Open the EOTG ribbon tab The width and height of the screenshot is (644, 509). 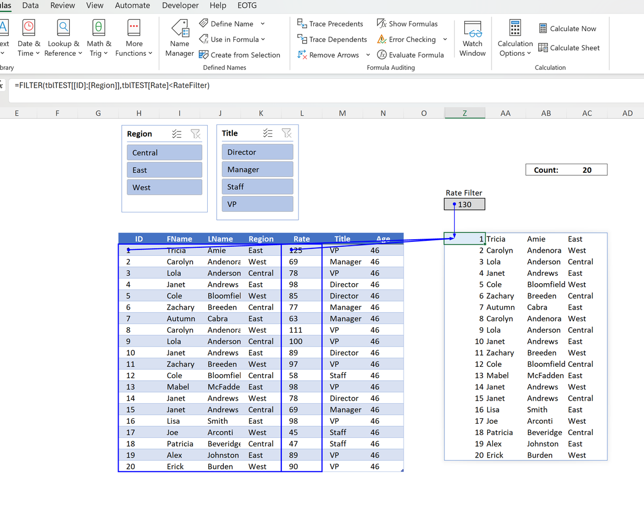pyautogui.click(x=247, y=5)
